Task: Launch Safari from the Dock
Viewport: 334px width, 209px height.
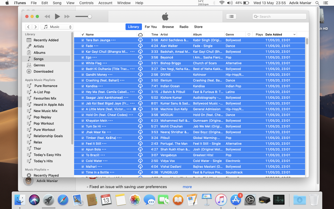Action: coord(63,200)
